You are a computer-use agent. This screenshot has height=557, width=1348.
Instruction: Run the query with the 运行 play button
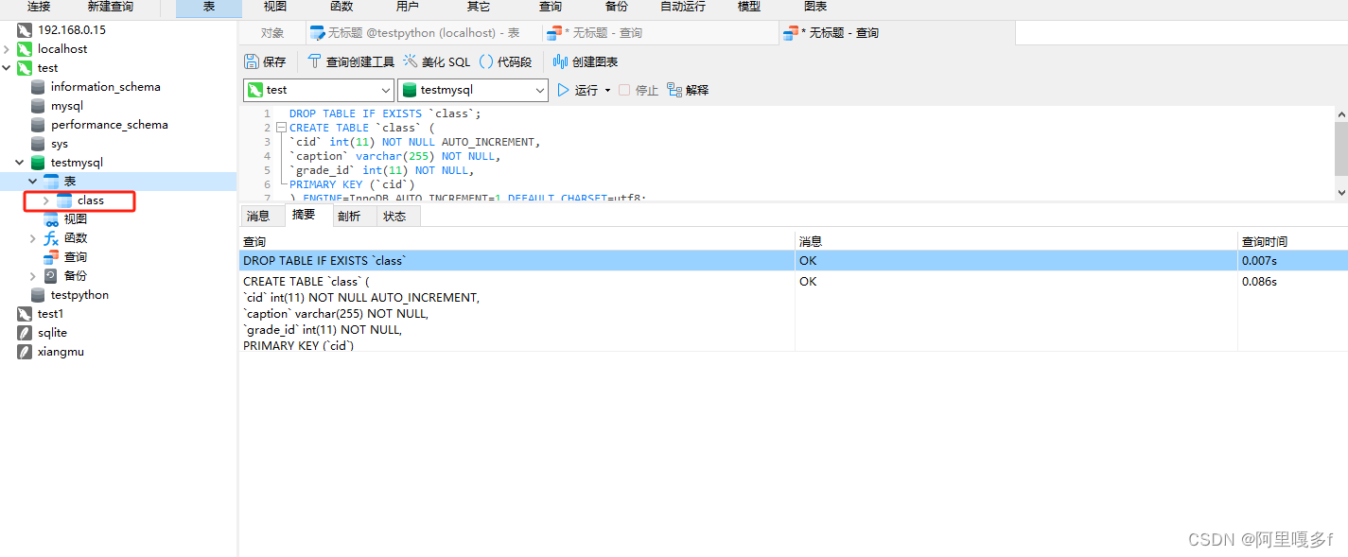pyautogui.click(x=564, y=90)
